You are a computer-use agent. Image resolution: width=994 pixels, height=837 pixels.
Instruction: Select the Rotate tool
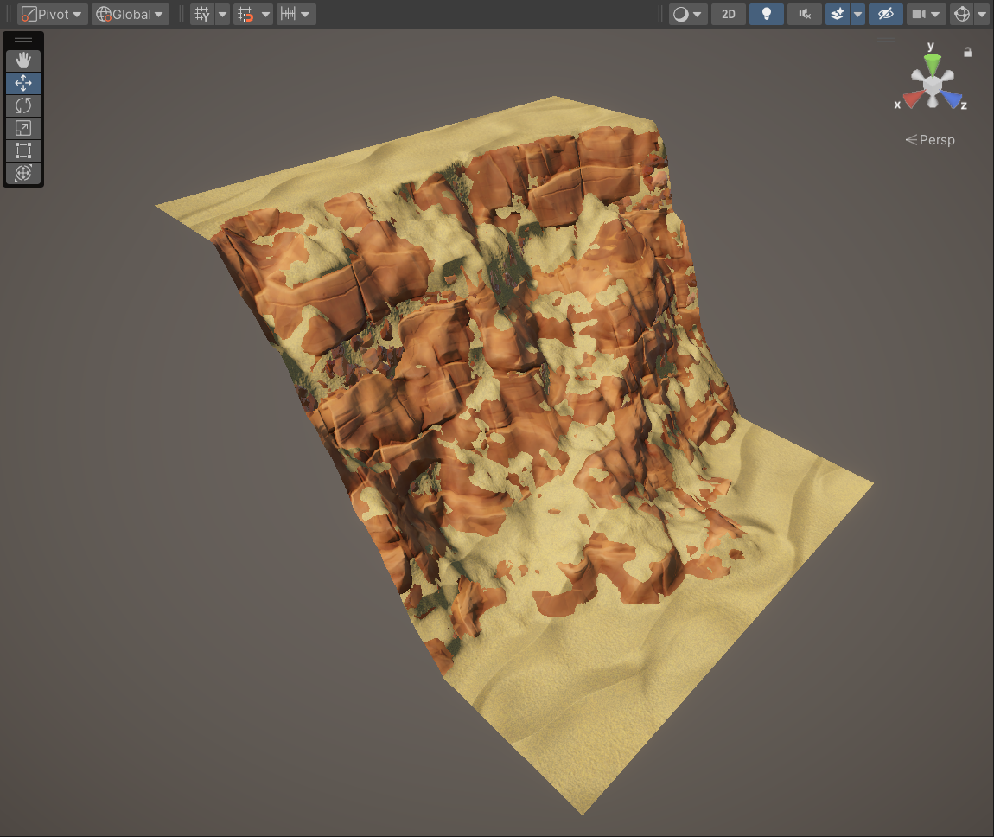22,105
